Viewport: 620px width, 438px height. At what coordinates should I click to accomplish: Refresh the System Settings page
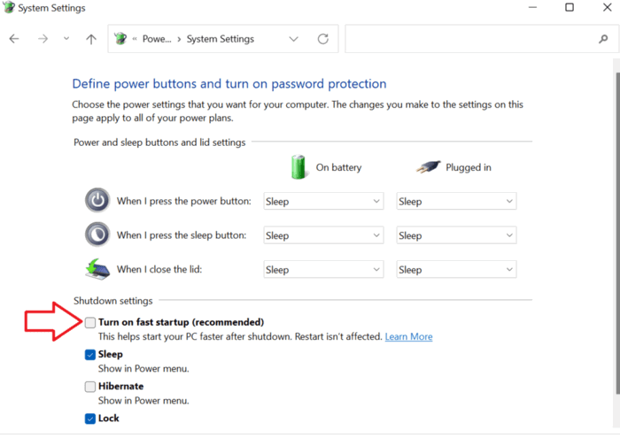(x=323, y=39)
